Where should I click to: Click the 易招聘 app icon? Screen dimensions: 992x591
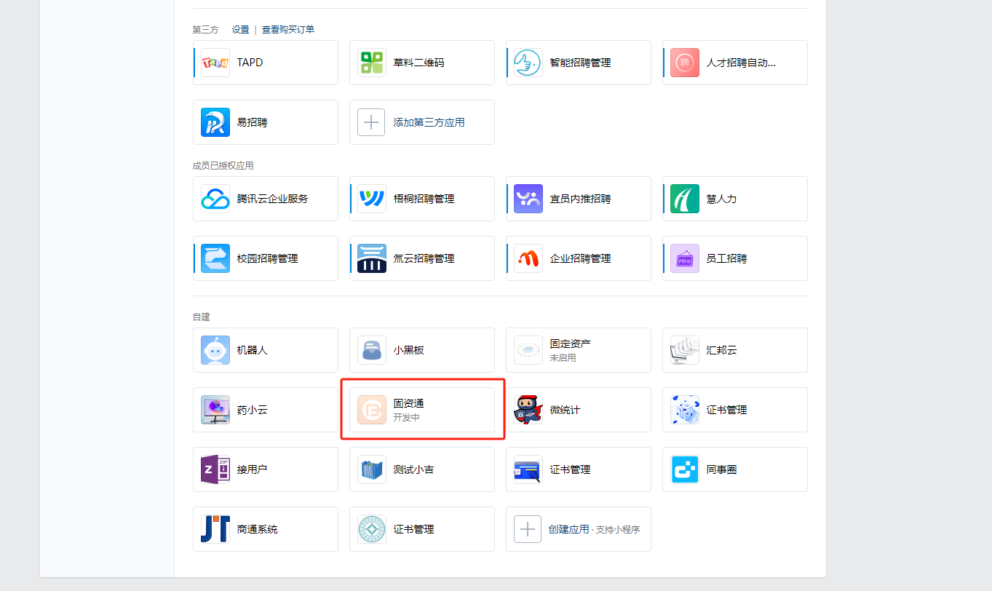[x=215, y=122]
